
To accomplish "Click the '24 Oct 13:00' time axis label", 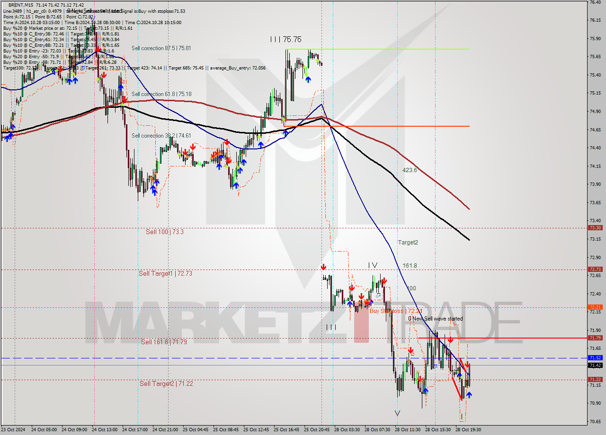I will [x=104, y=430].
